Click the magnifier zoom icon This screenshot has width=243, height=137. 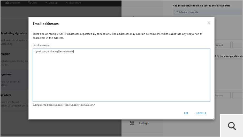point(232,126)
